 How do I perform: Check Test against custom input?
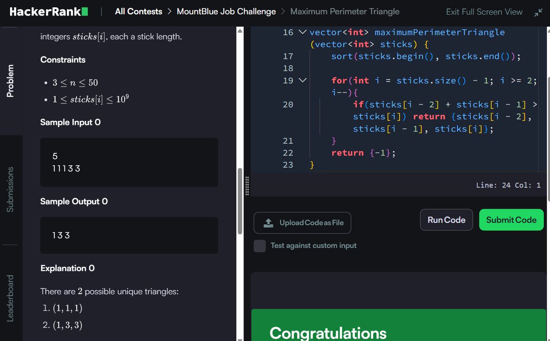point(260,246)
